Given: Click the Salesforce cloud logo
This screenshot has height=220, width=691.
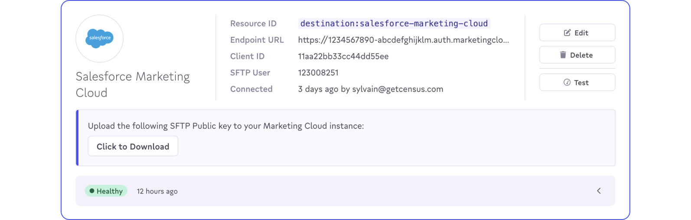Looking at the screenshot, I should pyautogui.click(x=100, y=39).
